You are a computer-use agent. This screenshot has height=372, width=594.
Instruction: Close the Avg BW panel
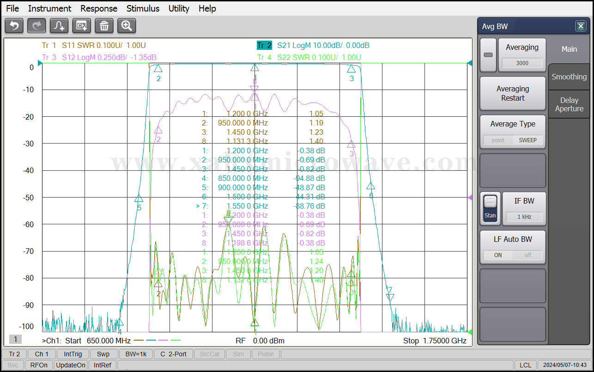(x=581, y=26)
